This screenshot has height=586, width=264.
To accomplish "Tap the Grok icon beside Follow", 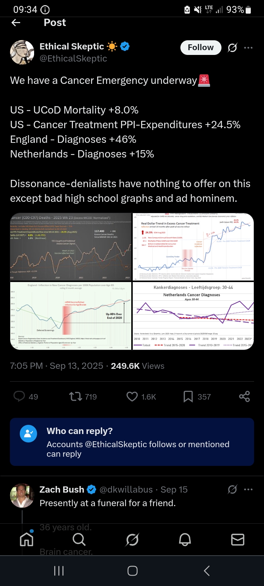I will point(232,48).
